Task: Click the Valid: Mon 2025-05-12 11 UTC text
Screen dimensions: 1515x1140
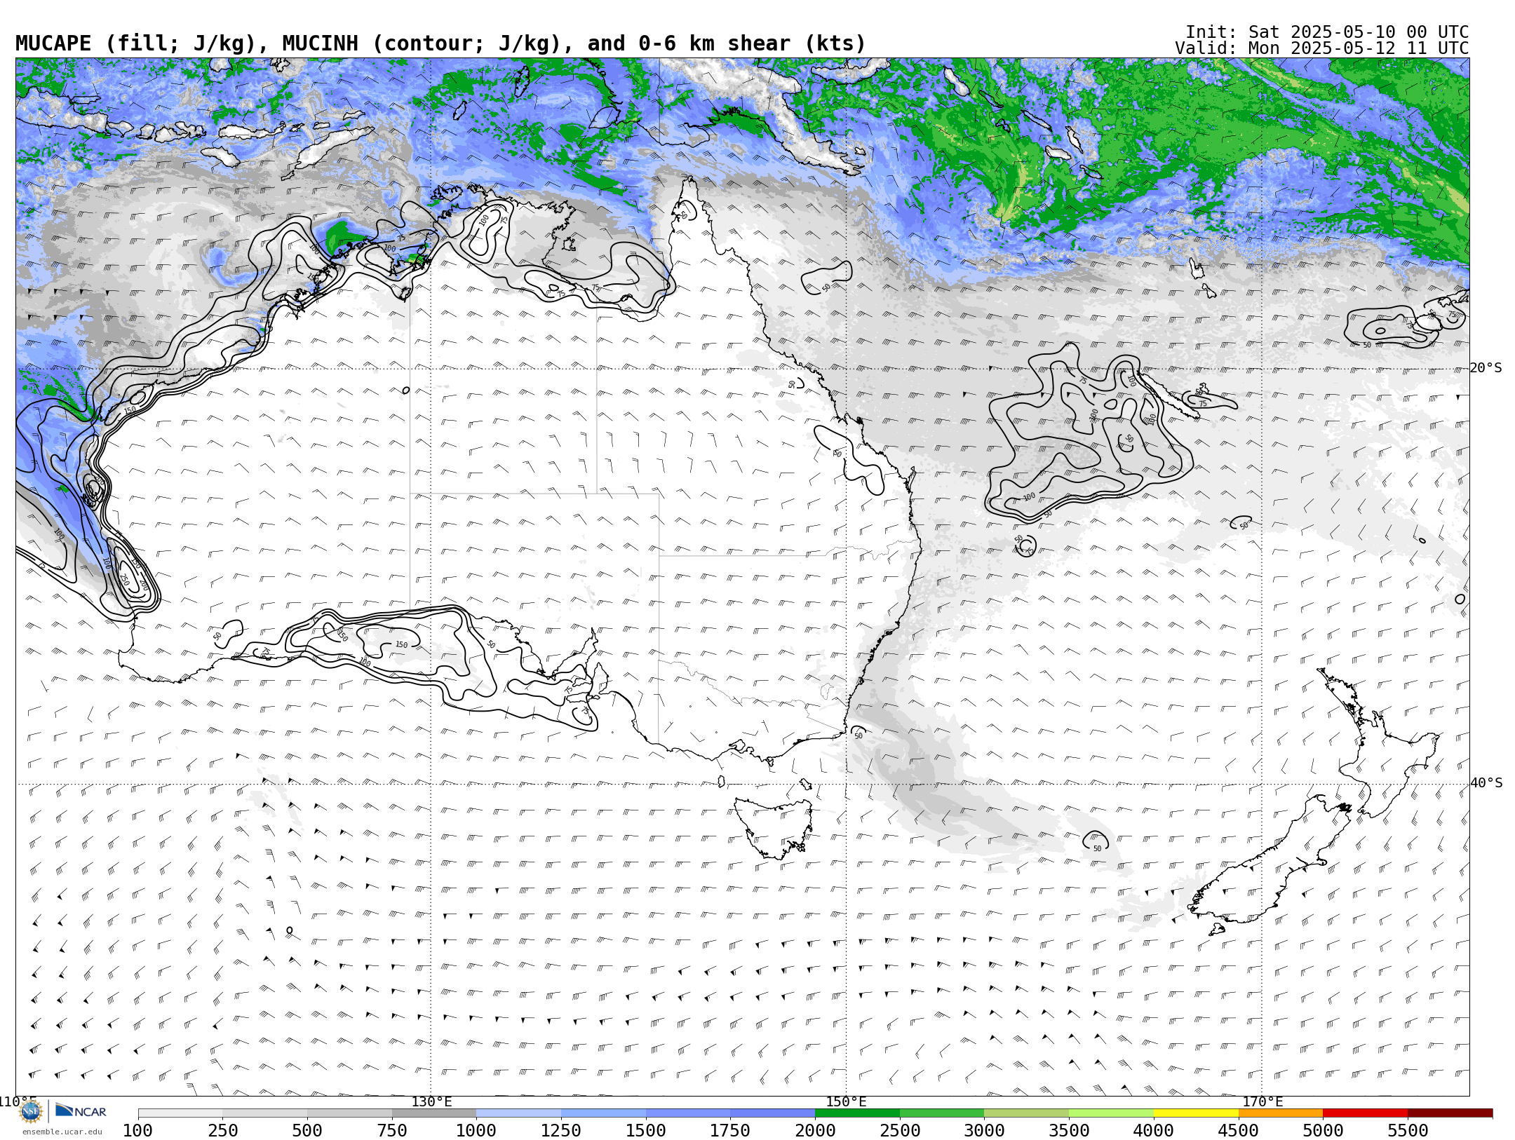Action: point(1322,48)
